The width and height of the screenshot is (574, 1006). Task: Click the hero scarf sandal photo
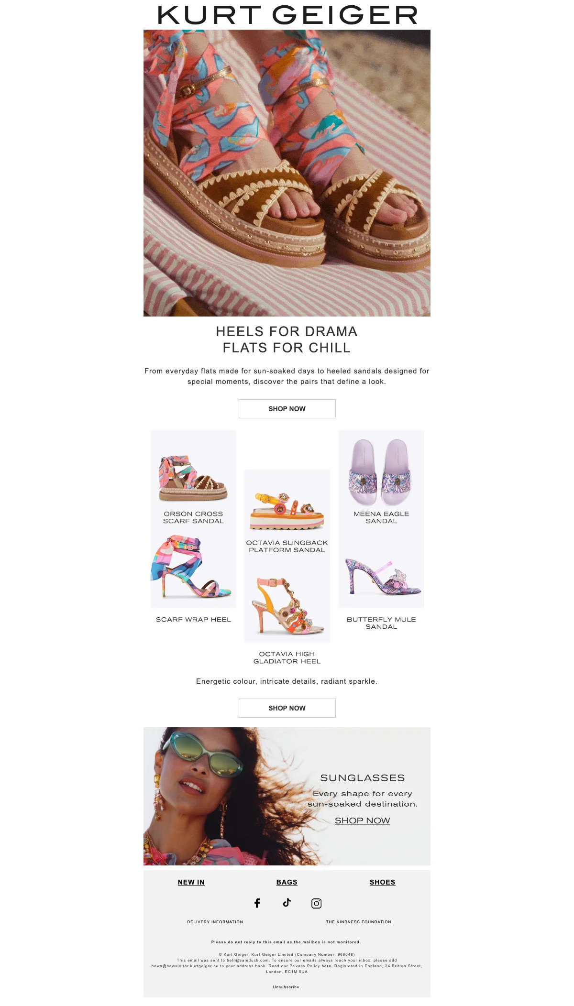click(x=287, y=173)
